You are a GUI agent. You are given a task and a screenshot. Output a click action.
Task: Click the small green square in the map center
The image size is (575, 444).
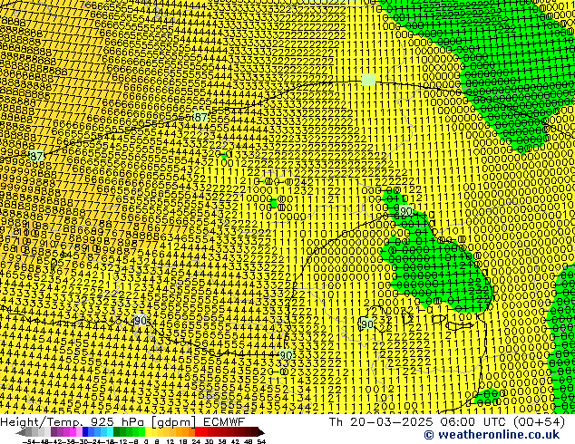pyautogui.click(x=274, y=204)
